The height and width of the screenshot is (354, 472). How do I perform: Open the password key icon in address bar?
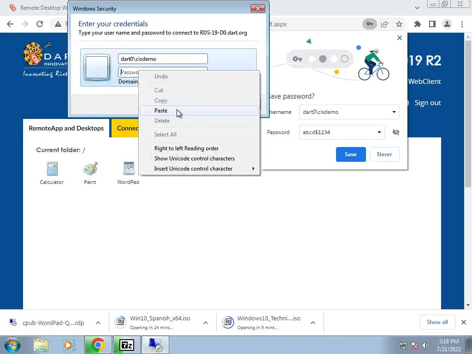click(x=370, y=24)
